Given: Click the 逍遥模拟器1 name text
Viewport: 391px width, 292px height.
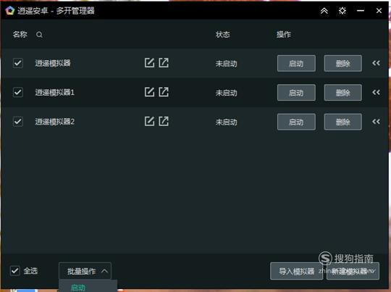Looking at the screenshot, I should tap(54, 92).
